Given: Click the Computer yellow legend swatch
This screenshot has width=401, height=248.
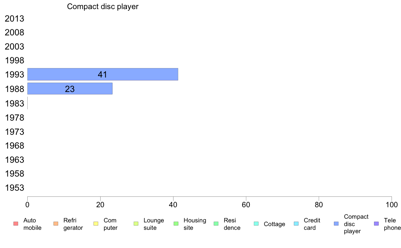Looking at the screenshot, I should point(96,224).
